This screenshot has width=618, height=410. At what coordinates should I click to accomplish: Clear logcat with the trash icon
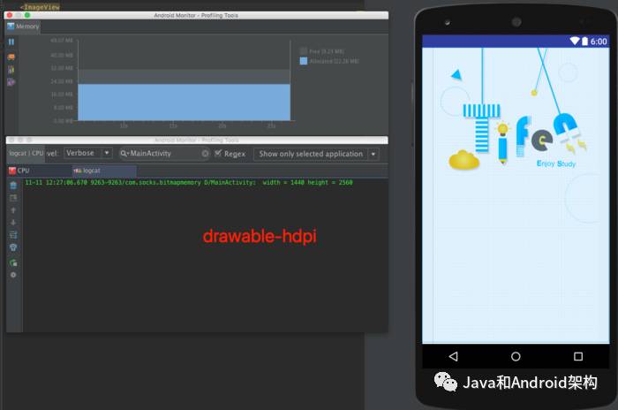(x=13, y=185)
